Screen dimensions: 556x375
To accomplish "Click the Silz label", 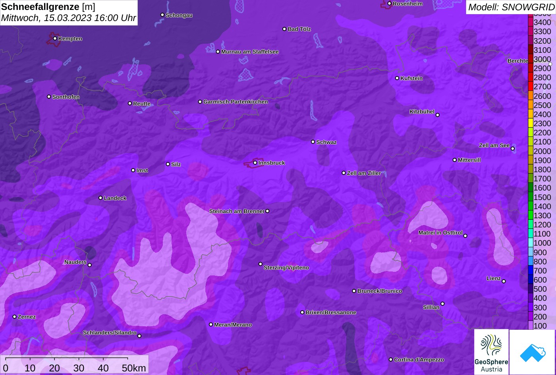I will click(176, 164).
